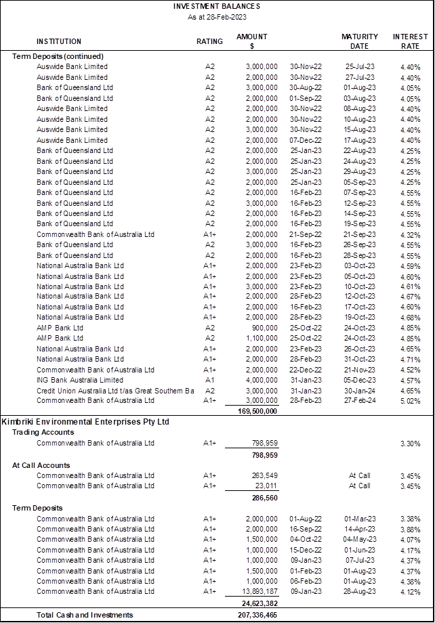Select the 3.38% interest rate
This screenshot has height=623, width=435.
click(411, 519)
